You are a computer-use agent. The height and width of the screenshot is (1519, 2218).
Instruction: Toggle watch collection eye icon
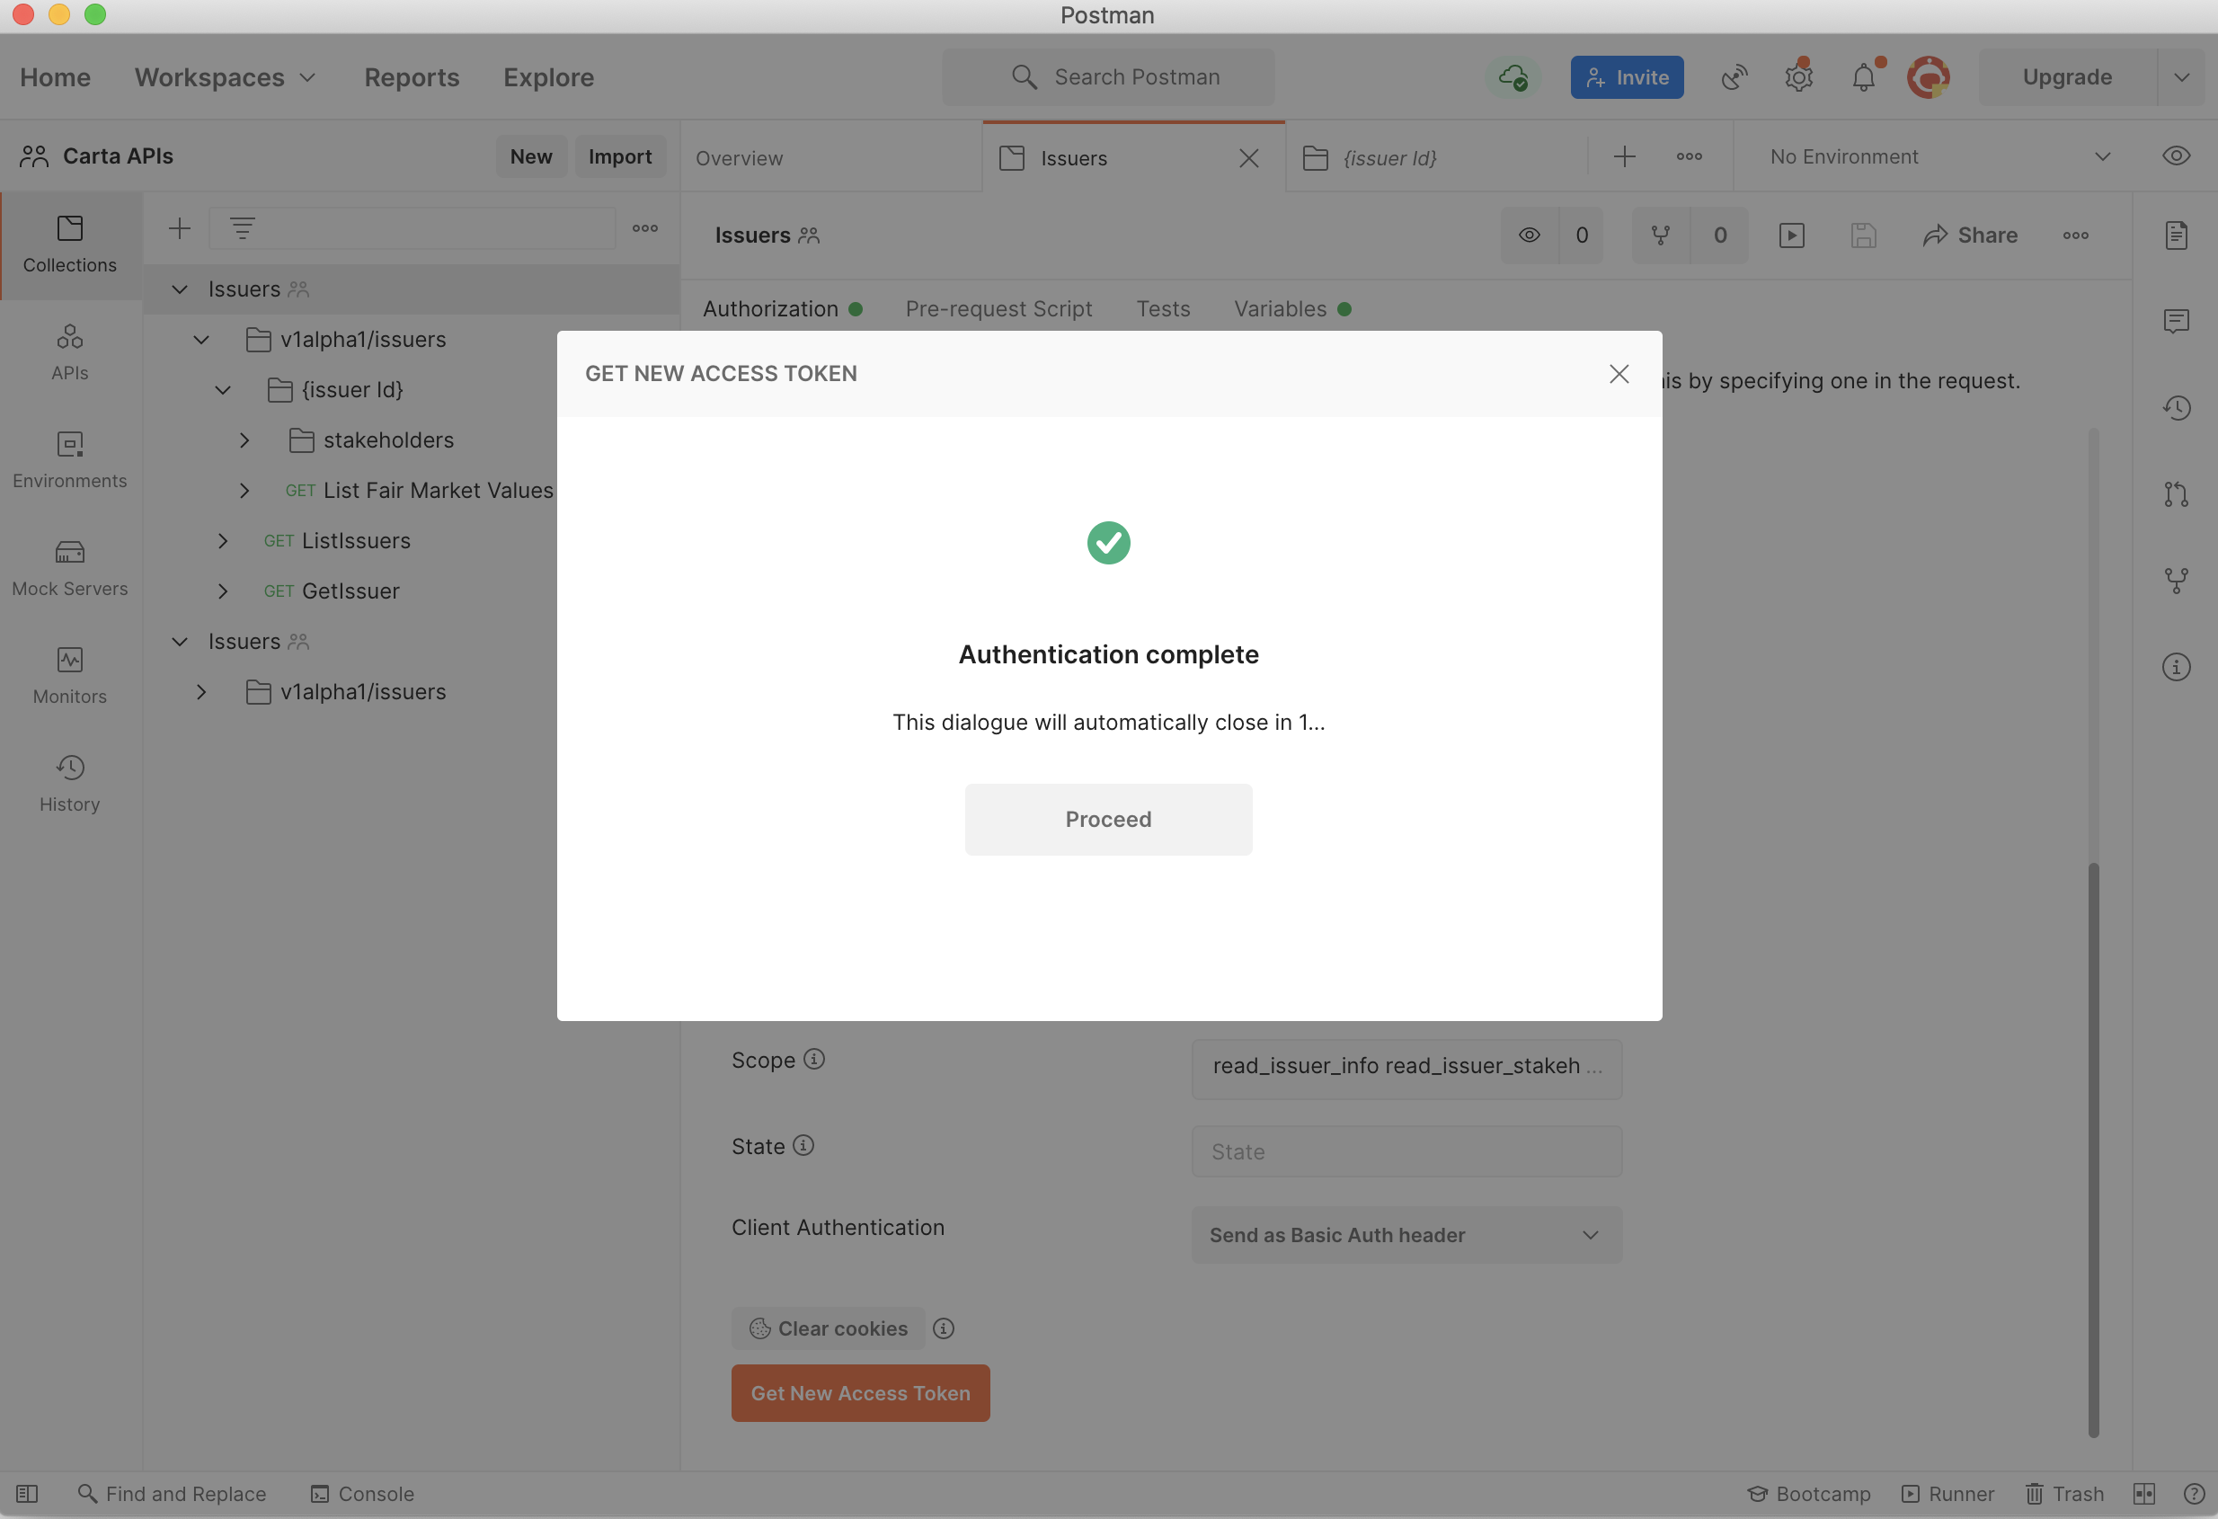tap(1529, 235)
